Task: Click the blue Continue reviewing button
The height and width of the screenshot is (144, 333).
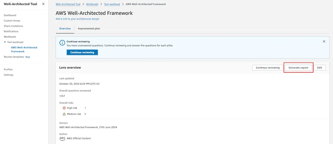Action: [82, 52]
